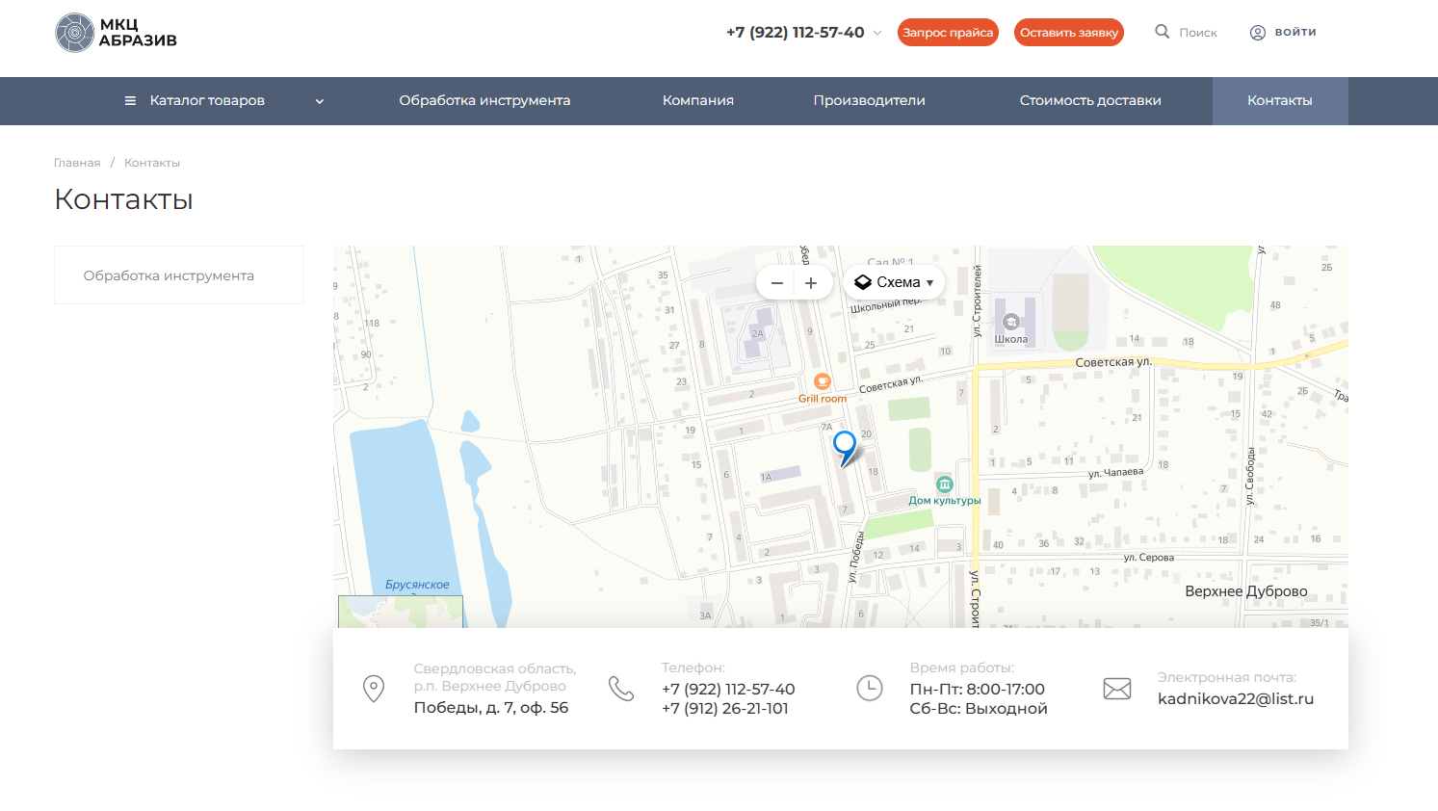This screenshot has height=811, width=1438.
Task: Open the Производители menu item
Action: point(869,101)
